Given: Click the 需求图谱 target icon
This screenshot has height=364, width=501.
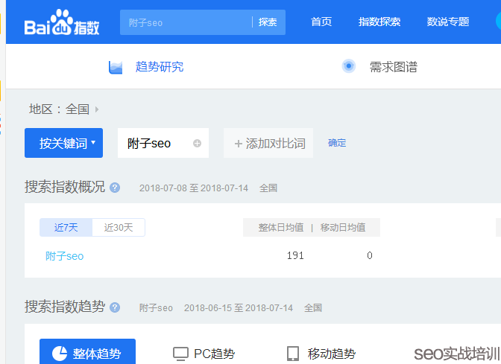Looking at the screenshot, I should point(349,66).
